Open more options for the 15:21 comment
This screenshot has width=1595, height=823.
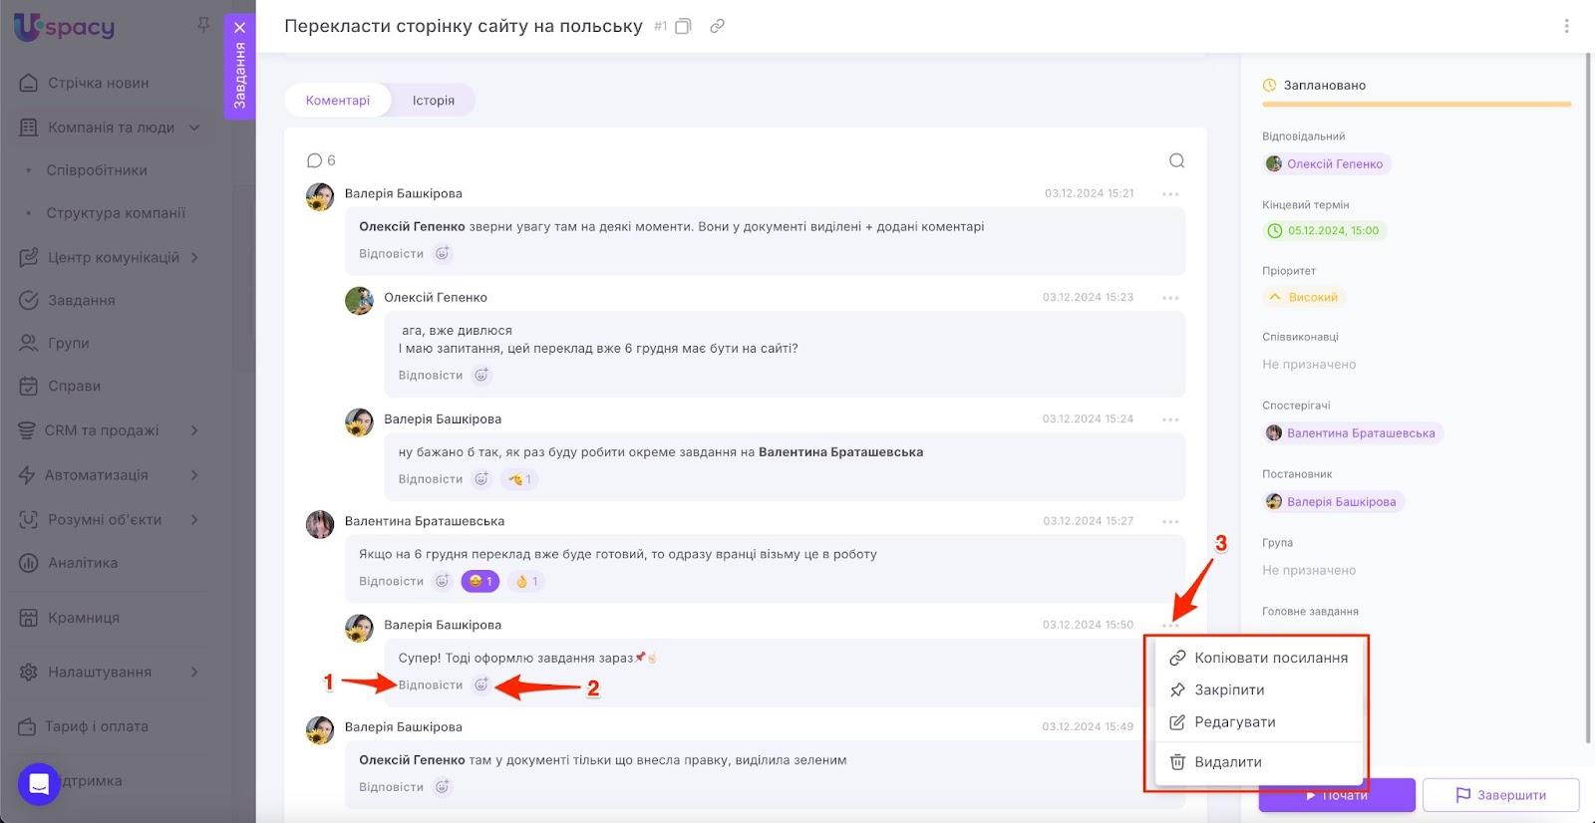tap(1170, 194)
